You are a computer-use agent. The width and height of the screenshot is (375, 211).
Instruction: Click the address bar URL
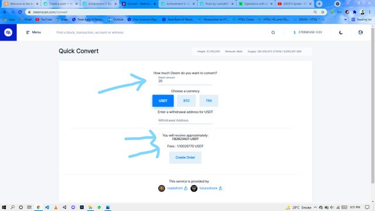(x=50, y=12)
